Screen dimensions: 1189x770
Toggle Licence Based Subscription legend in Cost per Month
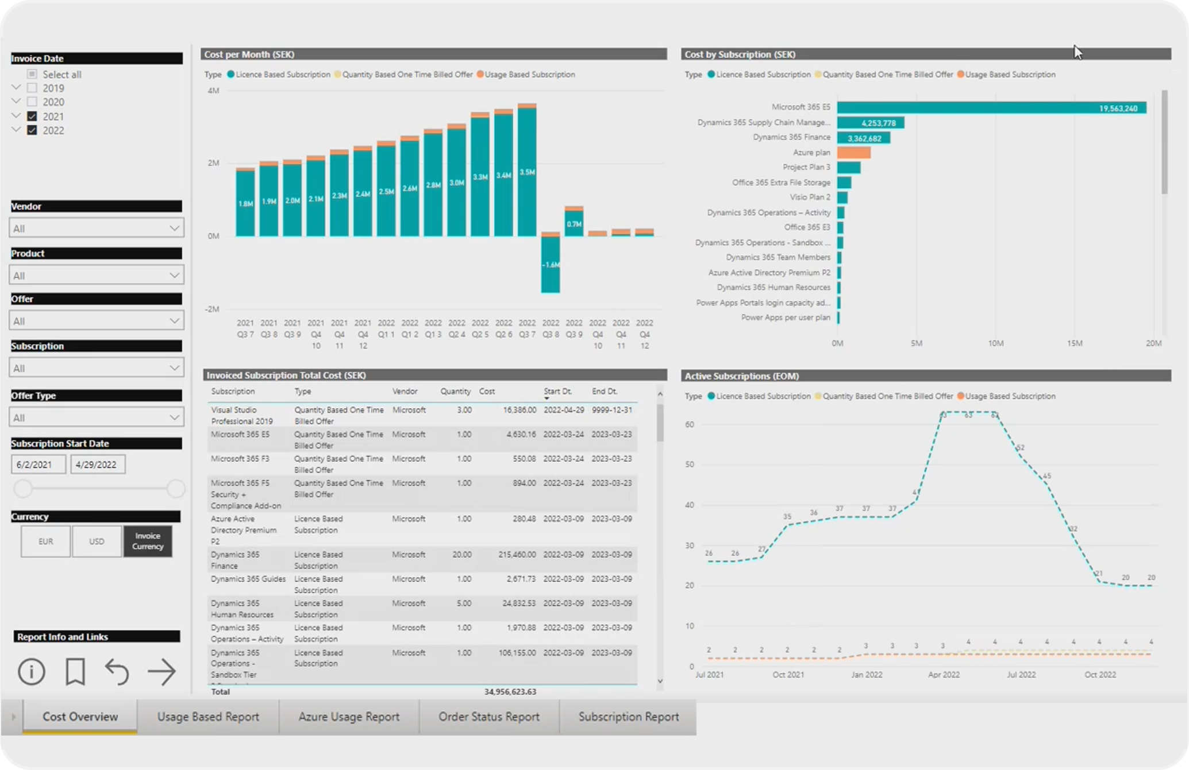[279, 74]
